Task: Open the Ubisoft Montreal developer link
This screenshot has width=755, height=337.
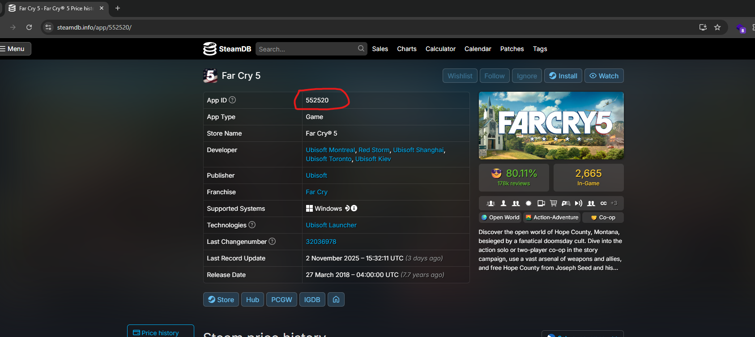Action: [x=330, y=150]
